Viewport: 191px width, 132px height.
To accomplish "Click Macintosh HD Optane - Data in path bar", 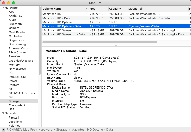I will tap(92, 130).
